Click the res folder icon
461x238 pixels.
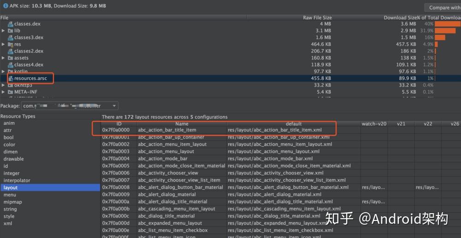tap(11, 44)
